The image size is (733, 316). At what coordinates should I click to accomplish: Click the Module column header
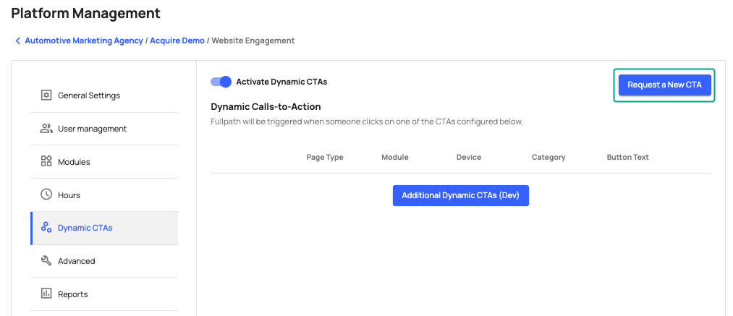click(394, 157)
